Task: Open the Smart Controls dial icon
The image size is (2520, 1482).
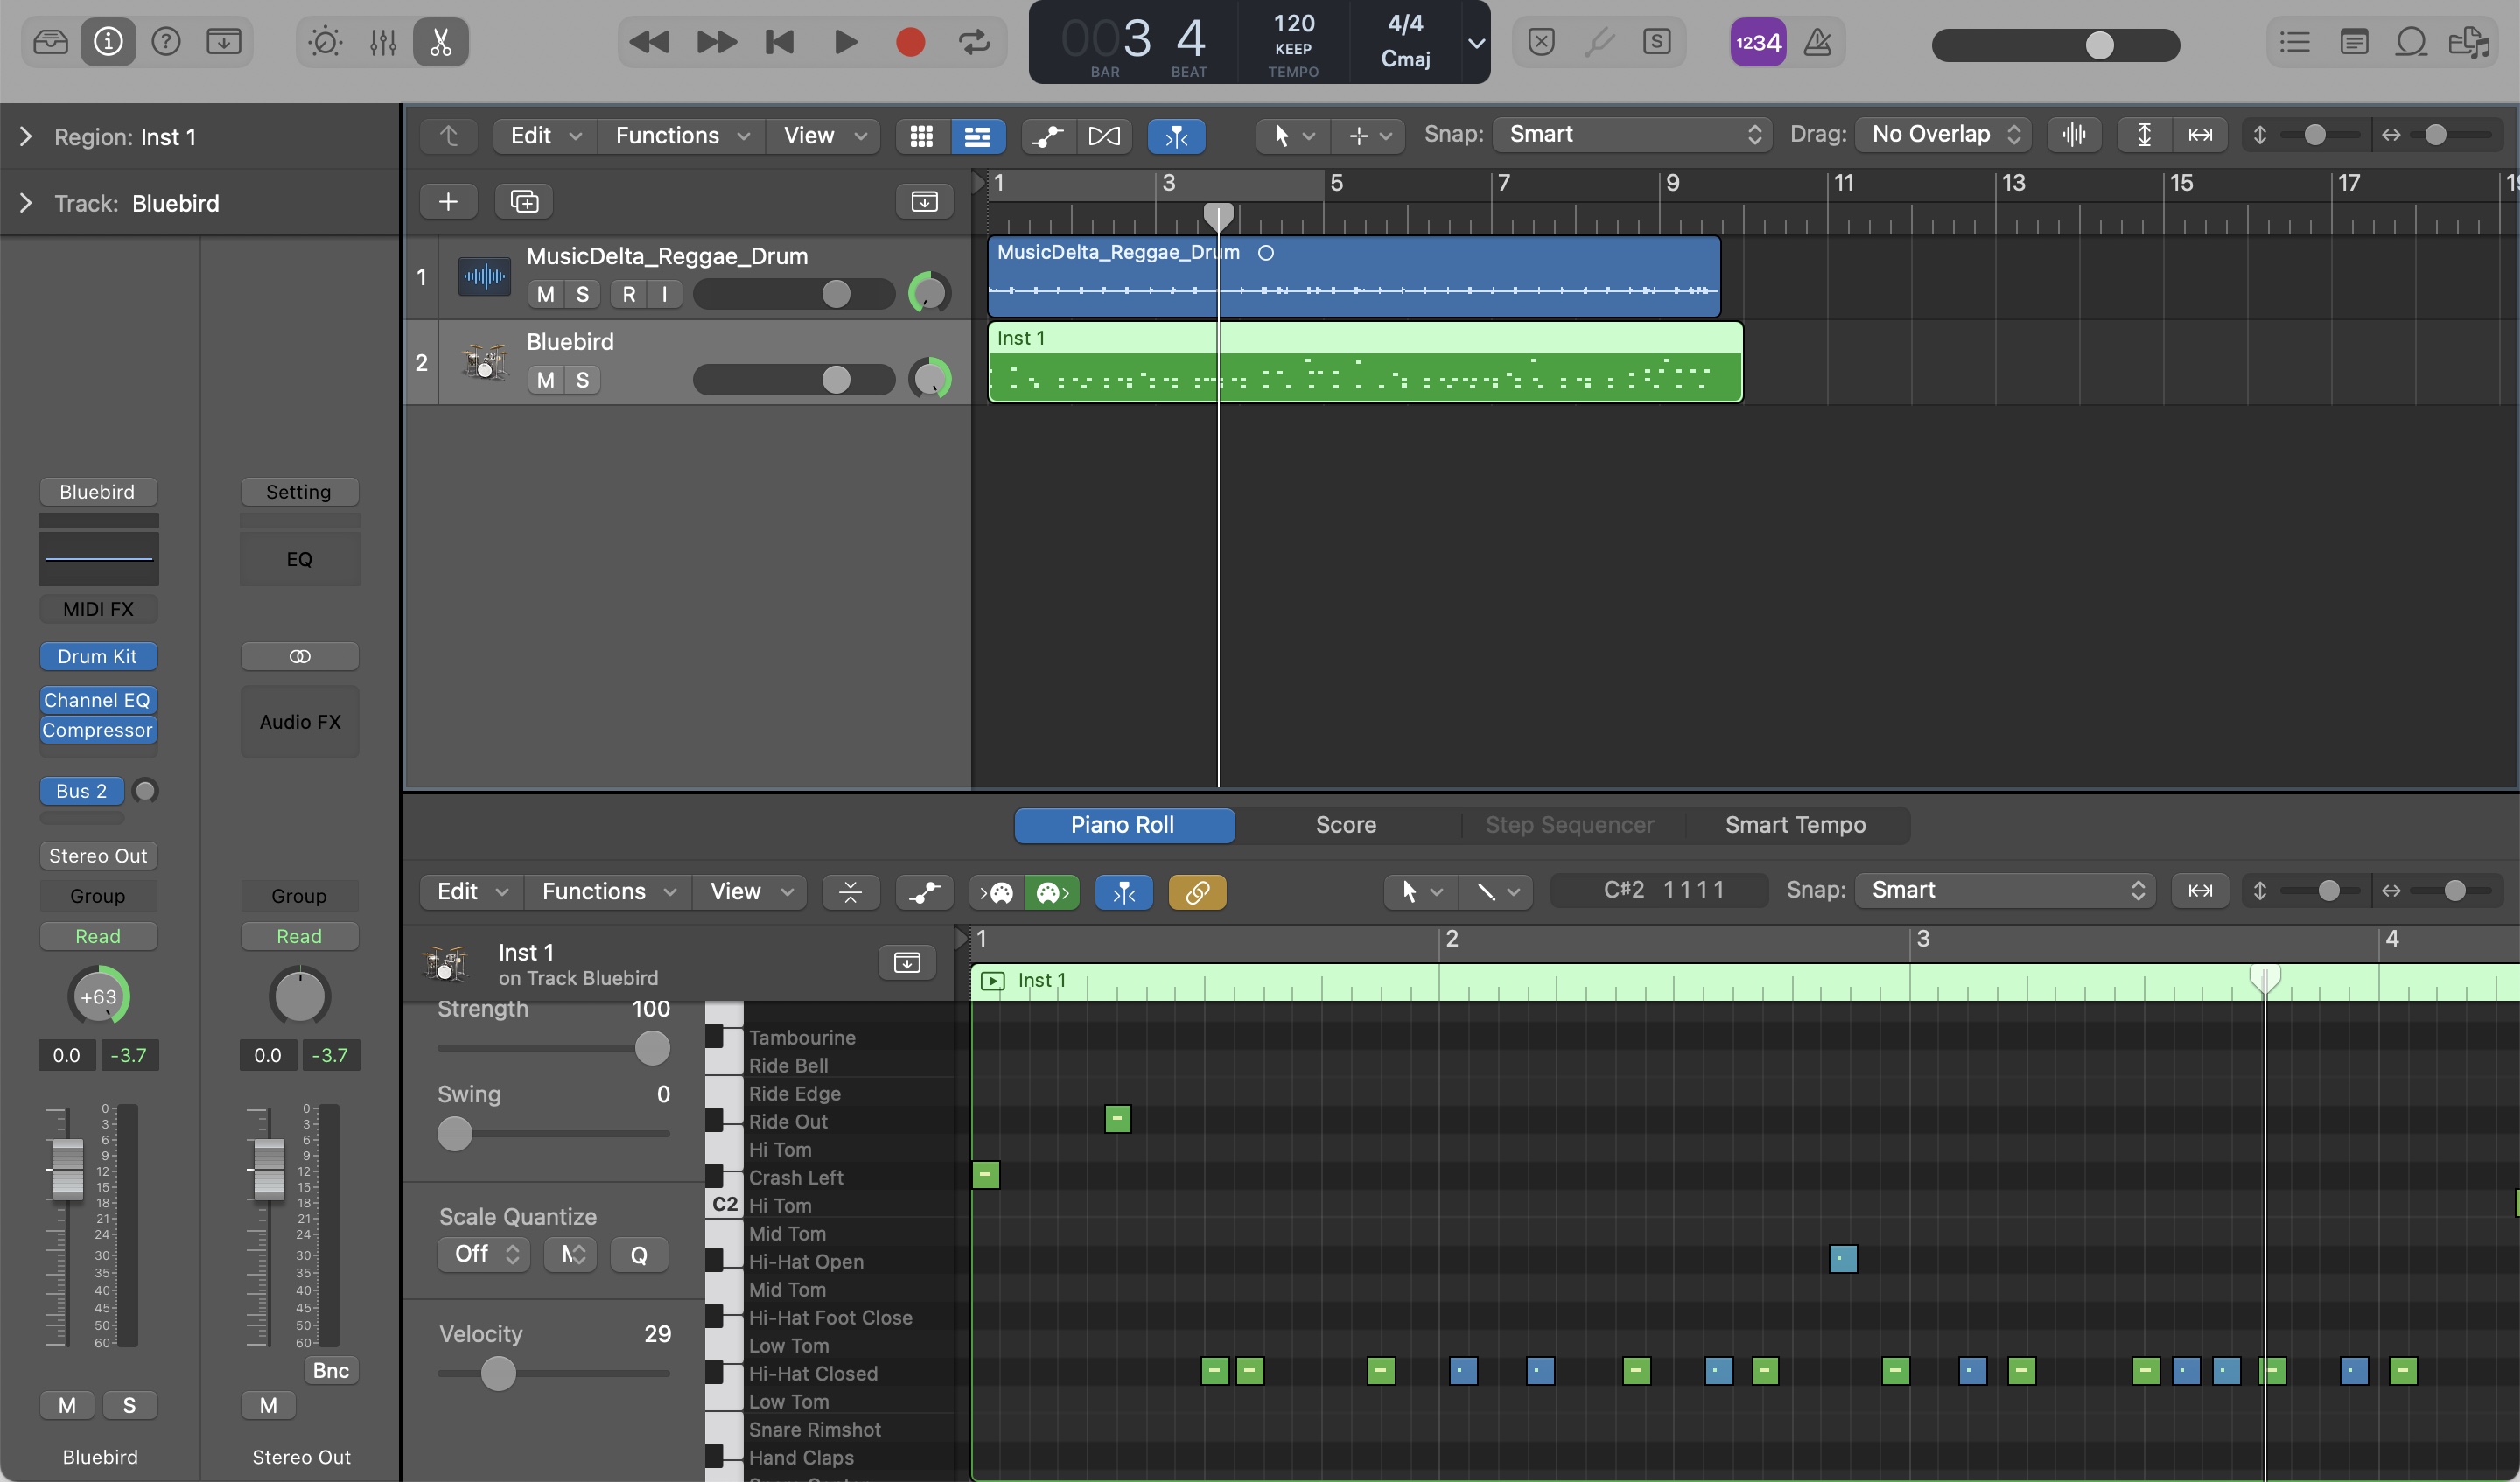Action: [325, 42]
